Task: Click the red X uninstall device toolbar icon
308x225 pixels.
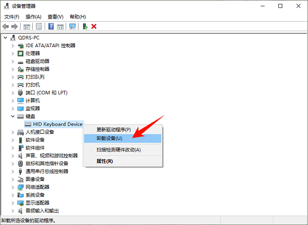Action: [x=94, y=26]
